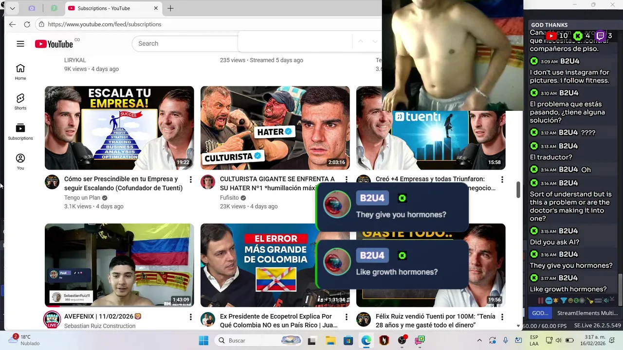Viewport: 623px width, 350px height.
Task: Open the You page in sidebar
Action: pos(20,161)
